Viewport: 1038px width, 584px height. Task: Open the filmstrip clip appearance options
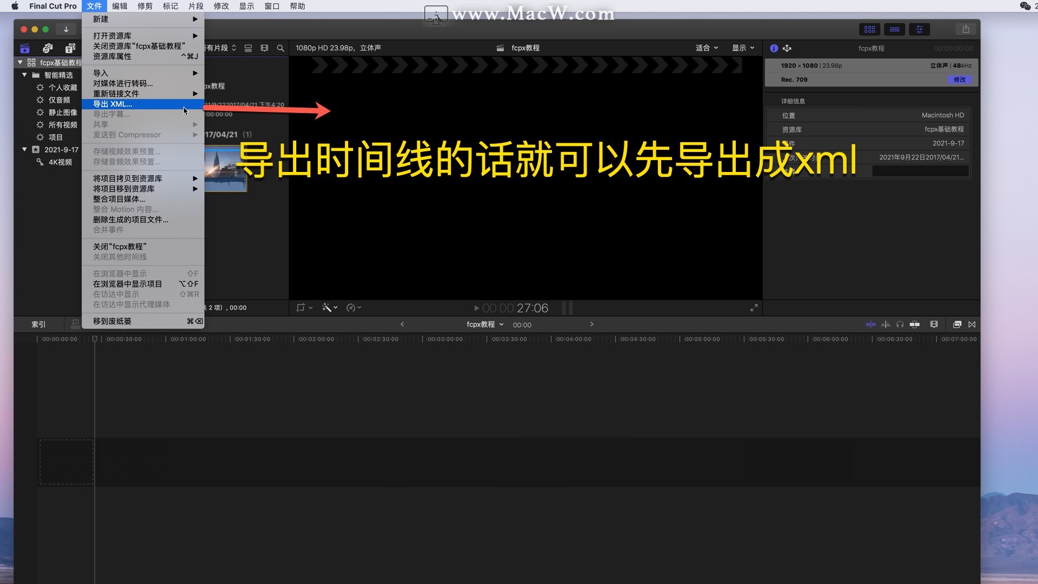pos(264,48)
